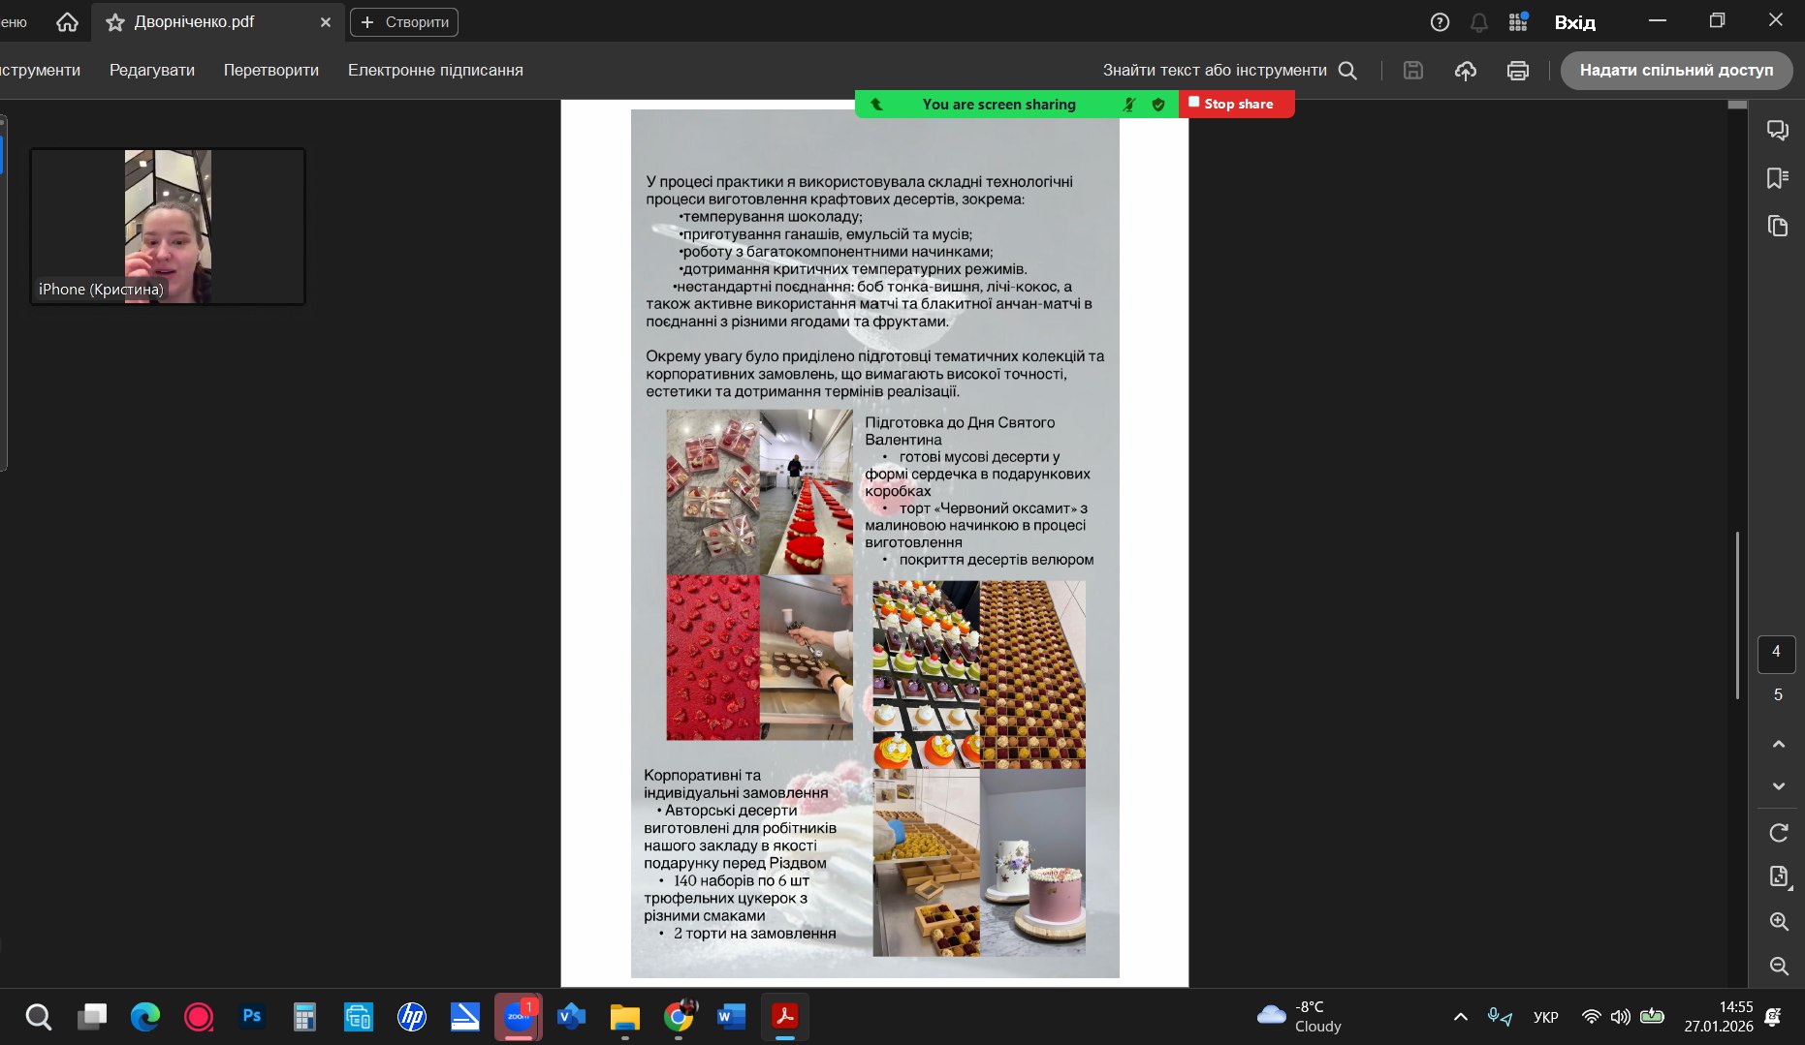Zoom in with the magnifier plus icon
Image resolution: width=1805 pixels, height=1045 pixels.
pyautogui.click(x=1778, y=921)
